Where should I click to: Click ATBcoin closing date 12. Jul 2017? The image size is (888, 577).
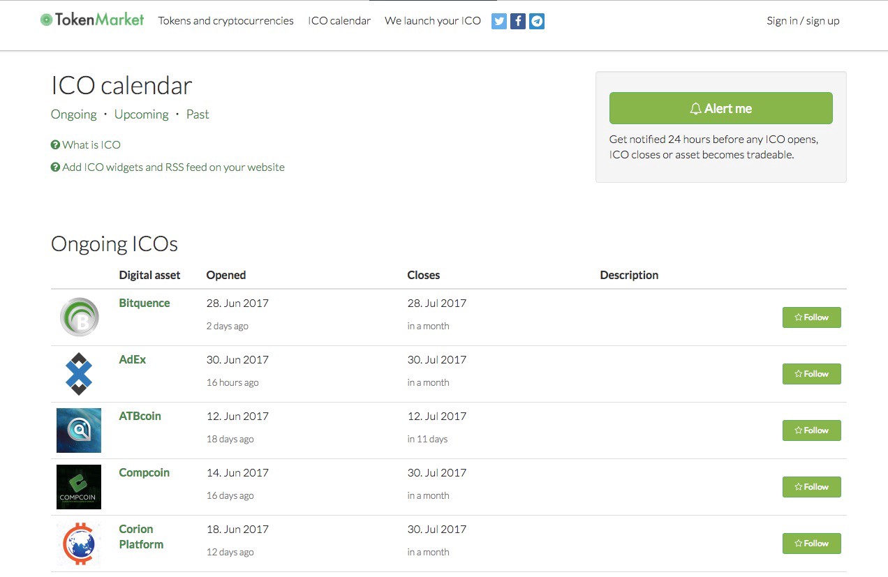click(437, 417)
